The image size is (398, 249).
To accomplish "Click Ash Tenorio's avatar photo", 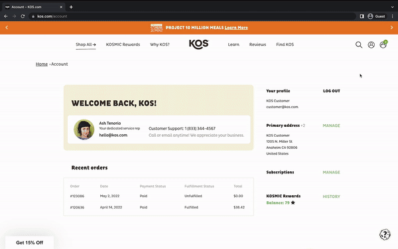I will pos(84,129).
